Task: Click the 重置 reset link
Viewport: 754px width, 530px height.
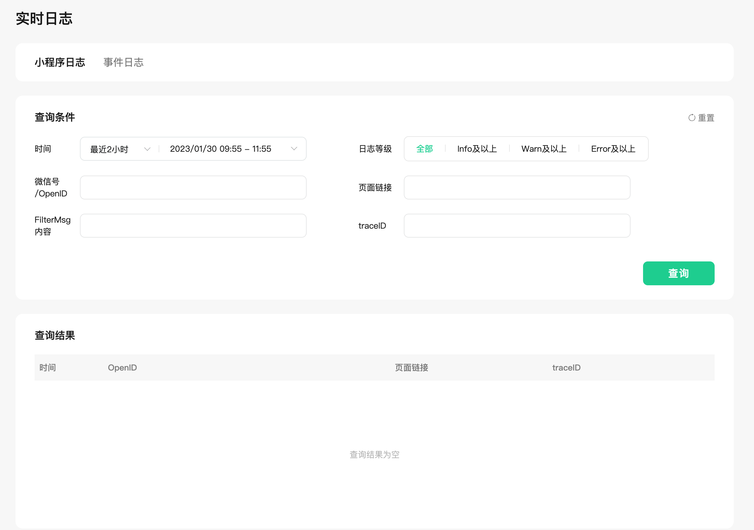Action: (x=706, y=117)
